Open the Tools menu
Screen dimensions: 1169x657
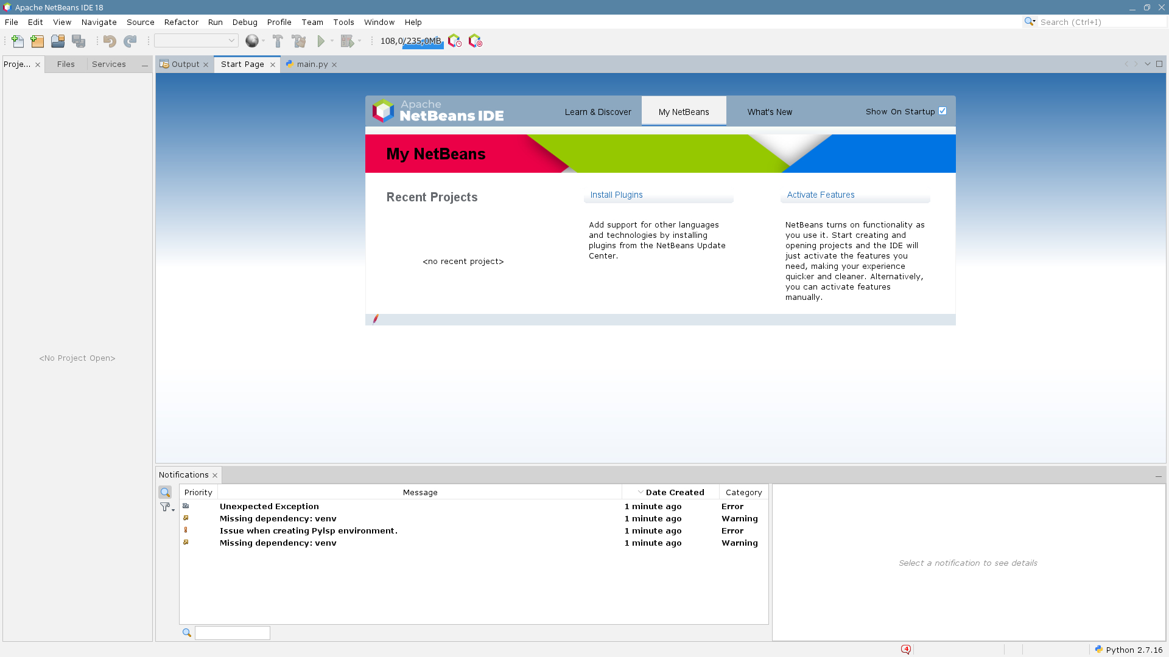pos(343,22)
